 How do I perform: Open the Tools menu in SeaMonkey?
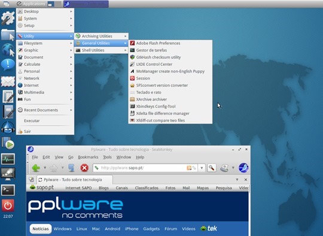[107, 157]
